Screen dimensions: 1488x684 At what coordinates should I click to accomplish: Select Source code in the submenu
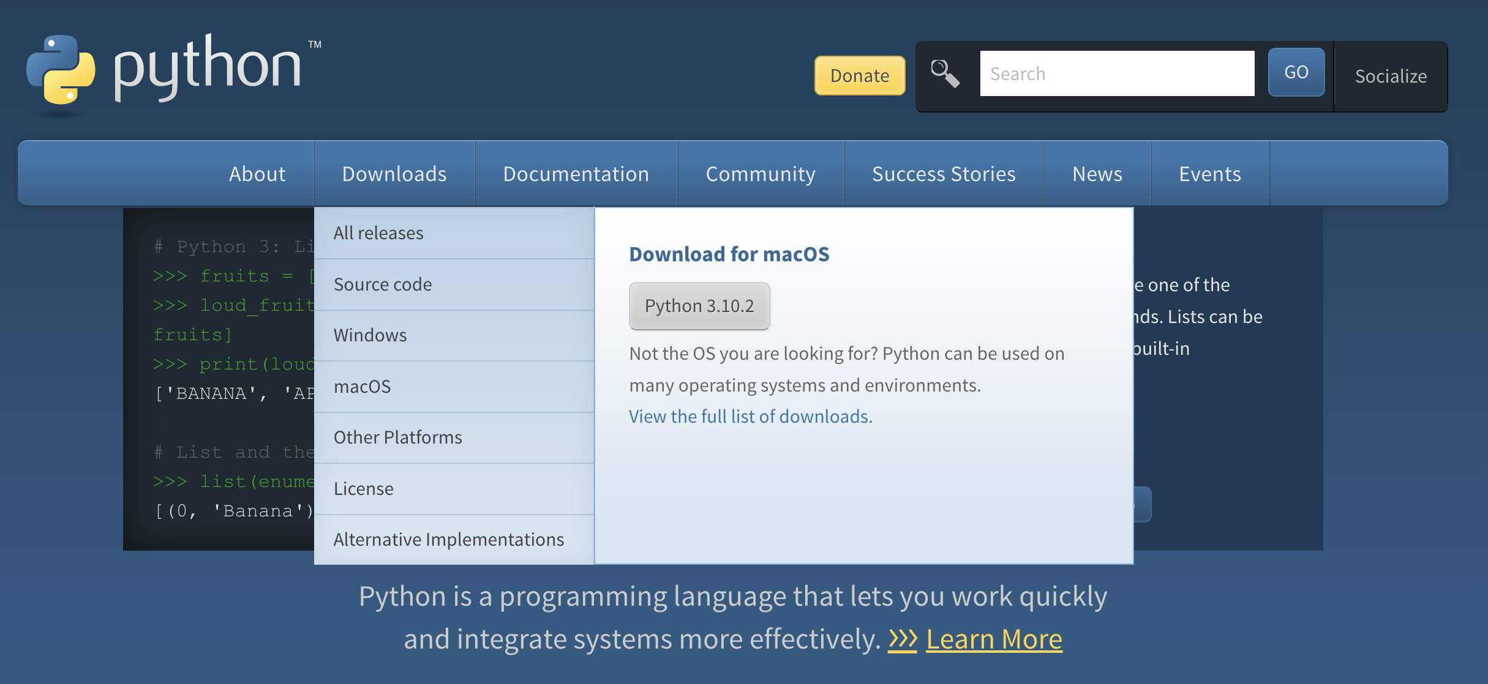coord(383,284)
